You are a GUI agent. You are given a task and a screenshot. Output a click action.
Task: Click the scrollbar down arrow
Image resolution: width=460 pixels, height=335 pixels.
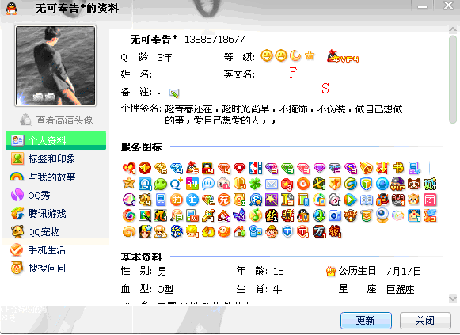(x=453, y=299)
